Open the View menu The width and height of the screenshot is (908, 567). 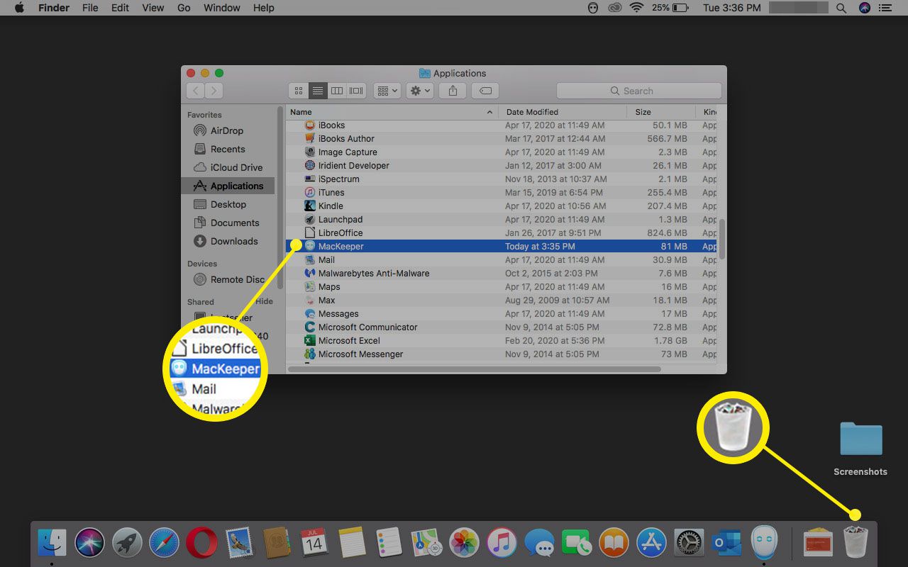click(153, 8)
